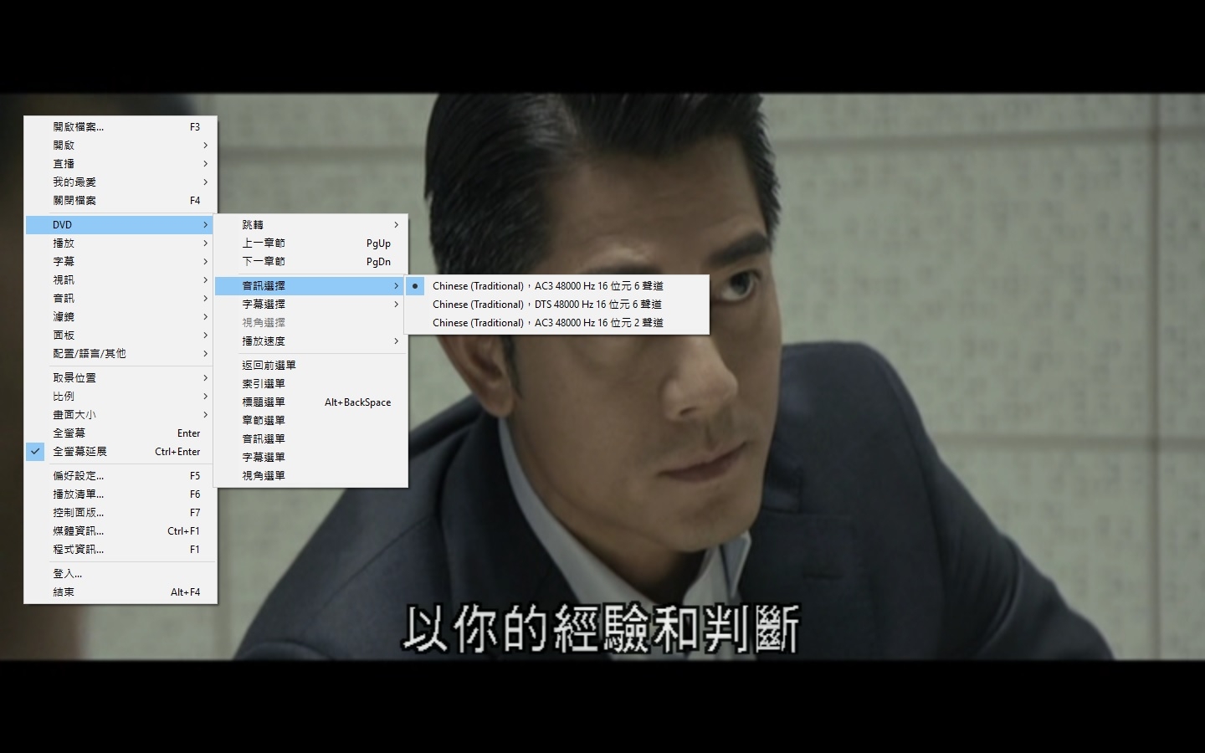The height and width of the screenshot is (753, 1205).
Task: Open 配置/語言/其他 submenu
Action: (120, 354)
